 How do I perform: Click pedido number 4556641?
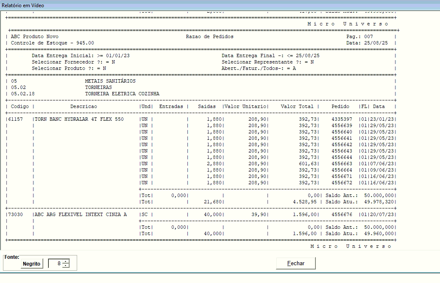tap(342, 138)
